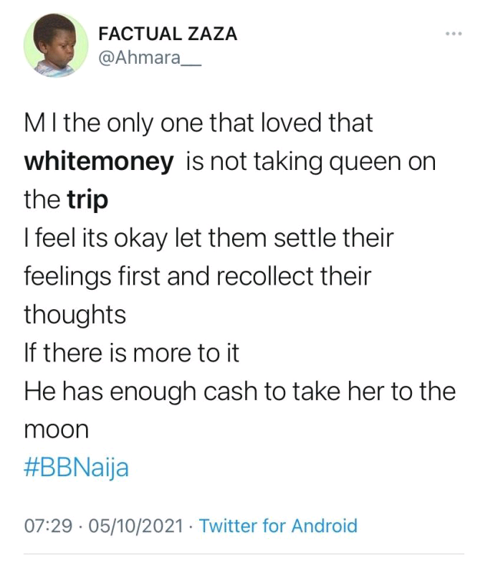488x563 pixels.
Task: Click the line "He has enough cash to take her to the"
Action: [x=239, y=392]
